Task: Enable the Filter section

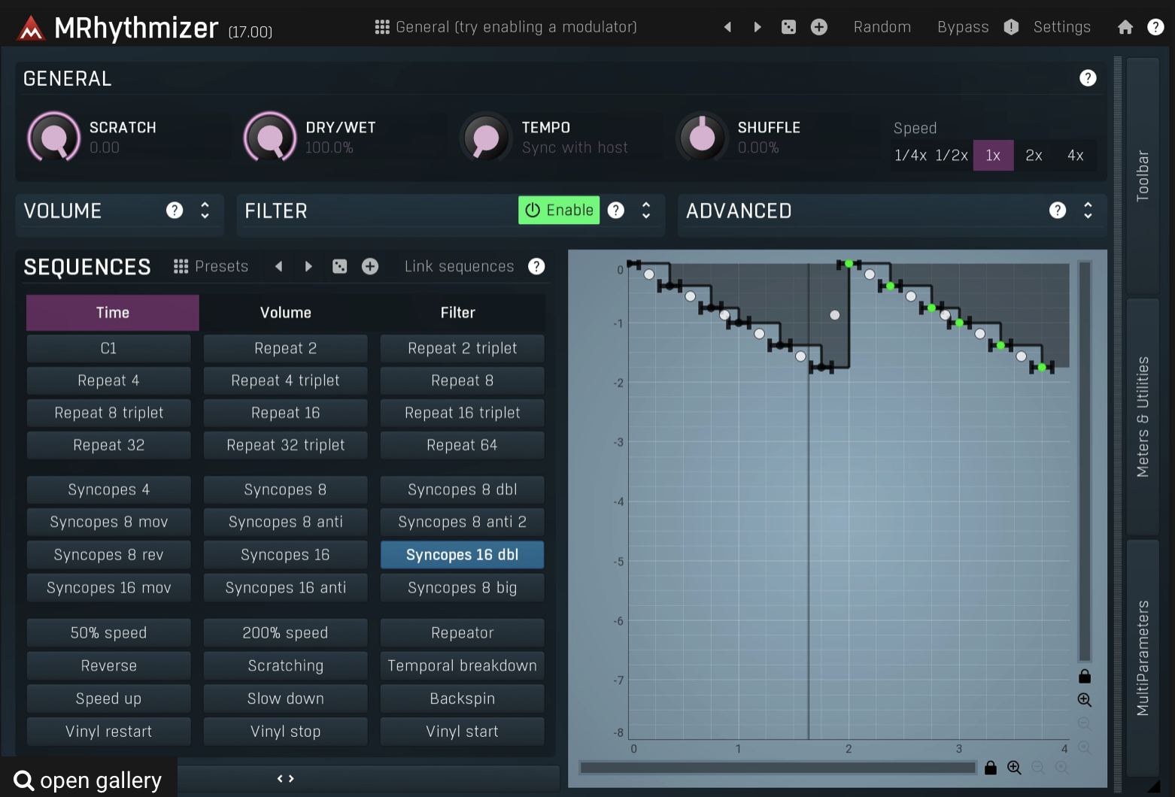Action: [x=559, y=210]
